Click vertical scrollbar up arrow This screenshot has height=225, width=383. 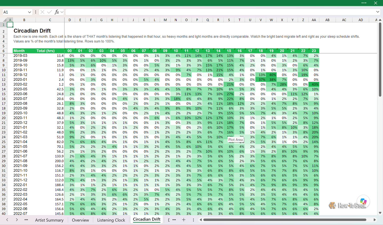coord(380,20)
